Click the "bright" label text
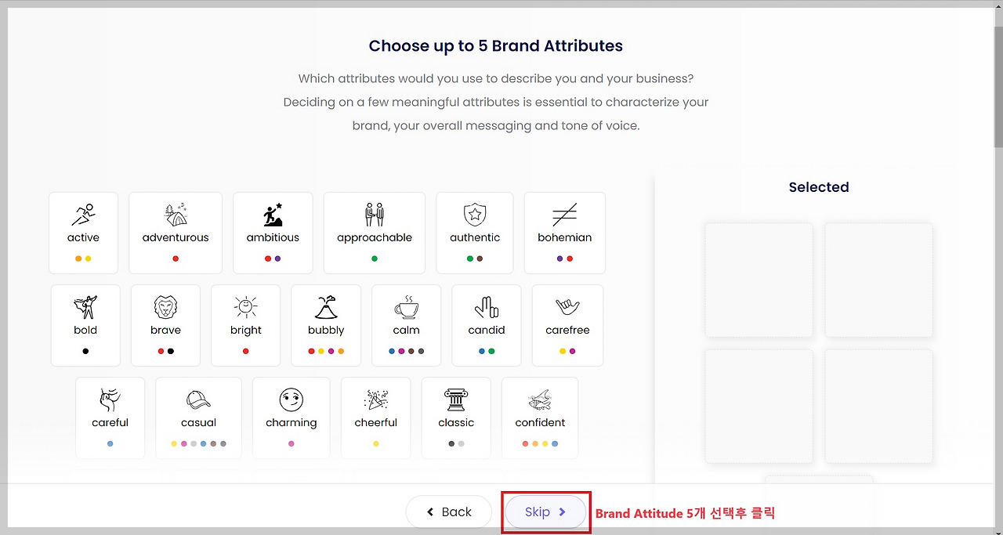This screenshot has height=535, width=1003. coord(246,331)
